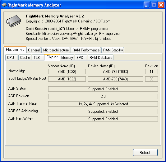Screen dimensions: 166x162
Task: Switch to the General tab
Action: coord(34,50)
